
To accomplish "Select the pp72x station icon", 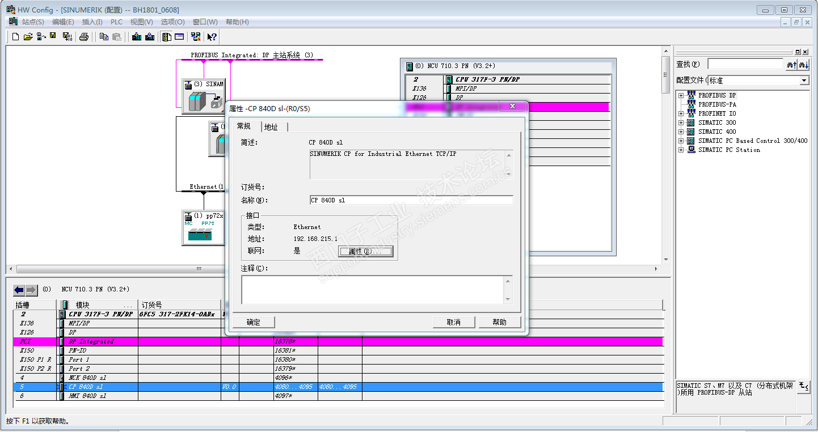I will click(x=203, y=228).
